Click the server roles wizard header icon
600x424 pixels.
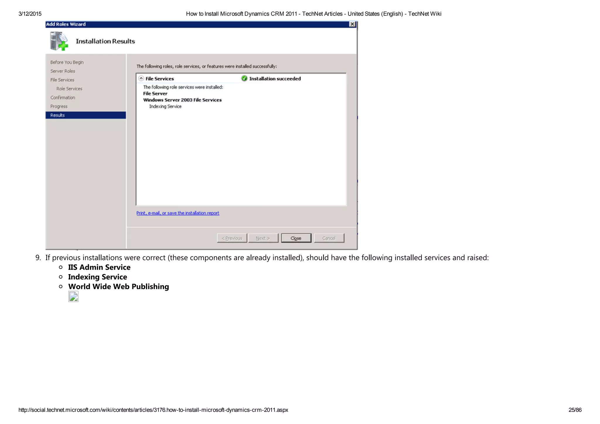point(59,41)
